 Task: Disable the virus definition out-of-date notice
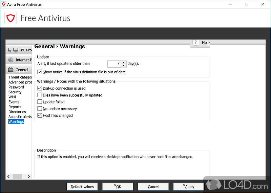click(40, 72)
